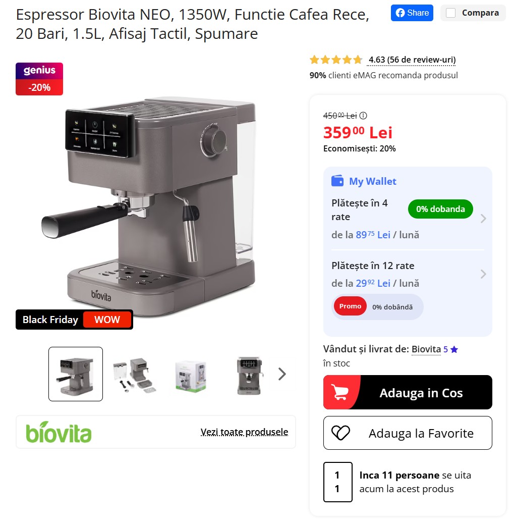Image resolution: width=512 pixels, height=526 pixels.
Task: Select the front view espresso thumbnail
Action: [249, 376]
